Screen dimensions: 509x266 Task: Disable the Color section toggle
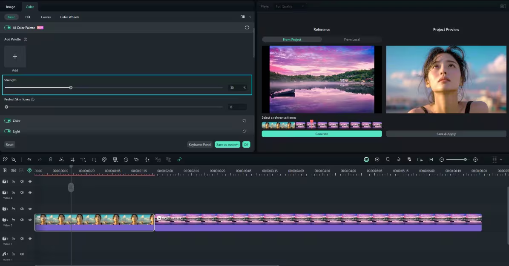pyautogui.click(x=8, y=121)
